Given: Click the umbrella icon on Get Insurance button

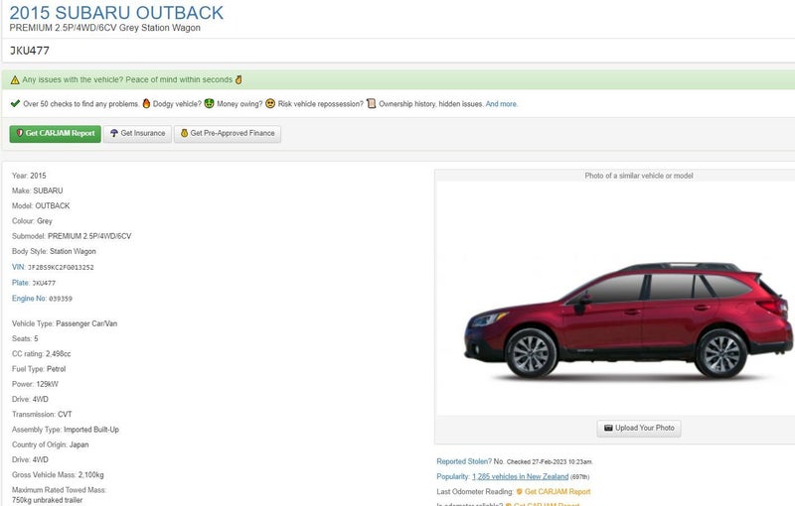Looking at the screenshot, I should (x=114, y=133).
